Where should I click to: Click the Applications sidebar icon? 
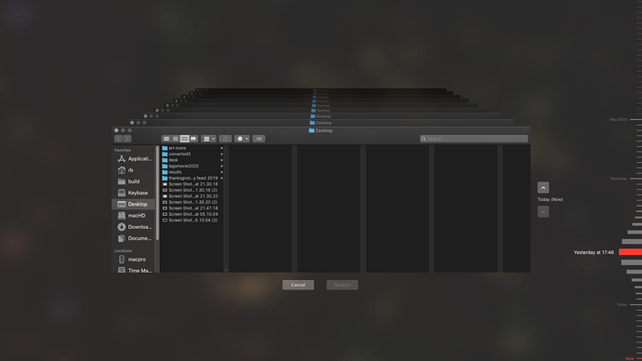click(x=122, y=159)
